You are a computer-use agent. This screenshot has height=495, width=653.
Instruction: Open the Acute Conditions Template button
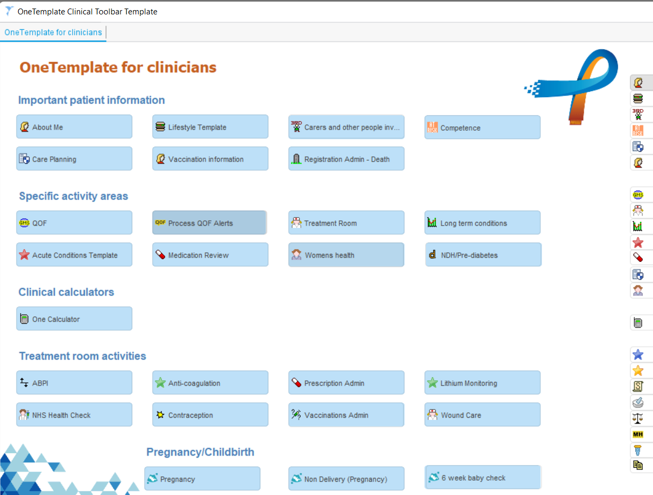coord(74,255)
